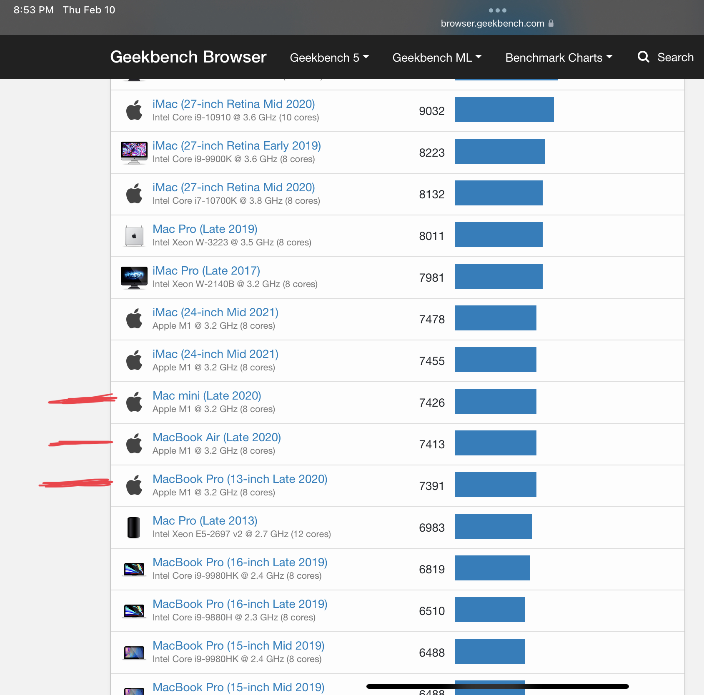Click the Intel Xeon W-3223 processor text
Screen dimensions: 704x695
click(232, 242)
